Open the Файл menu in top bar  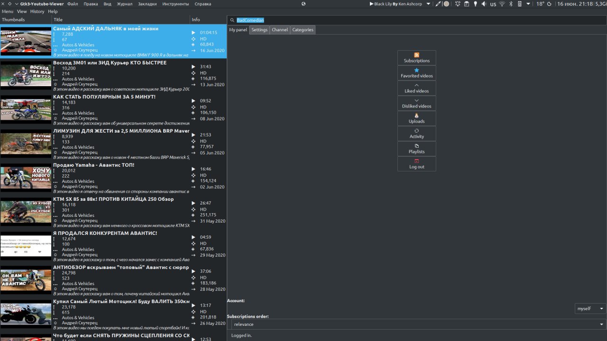coord(73,4)
